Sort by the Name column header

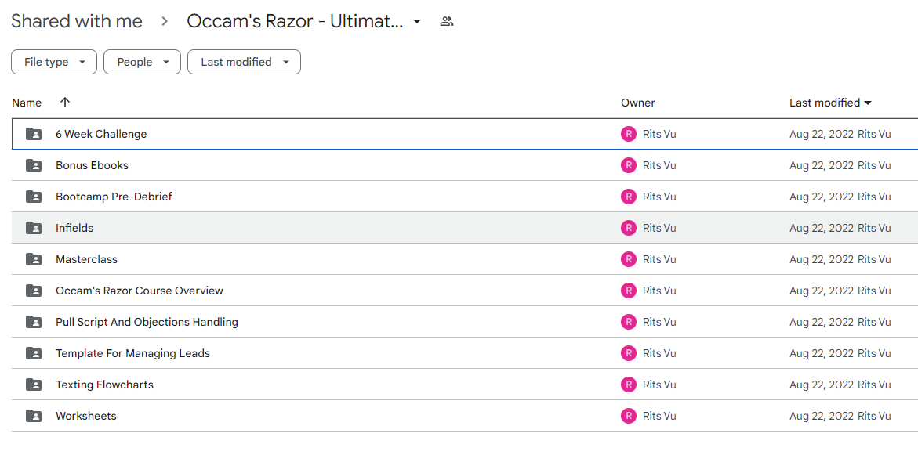point(27,103)
